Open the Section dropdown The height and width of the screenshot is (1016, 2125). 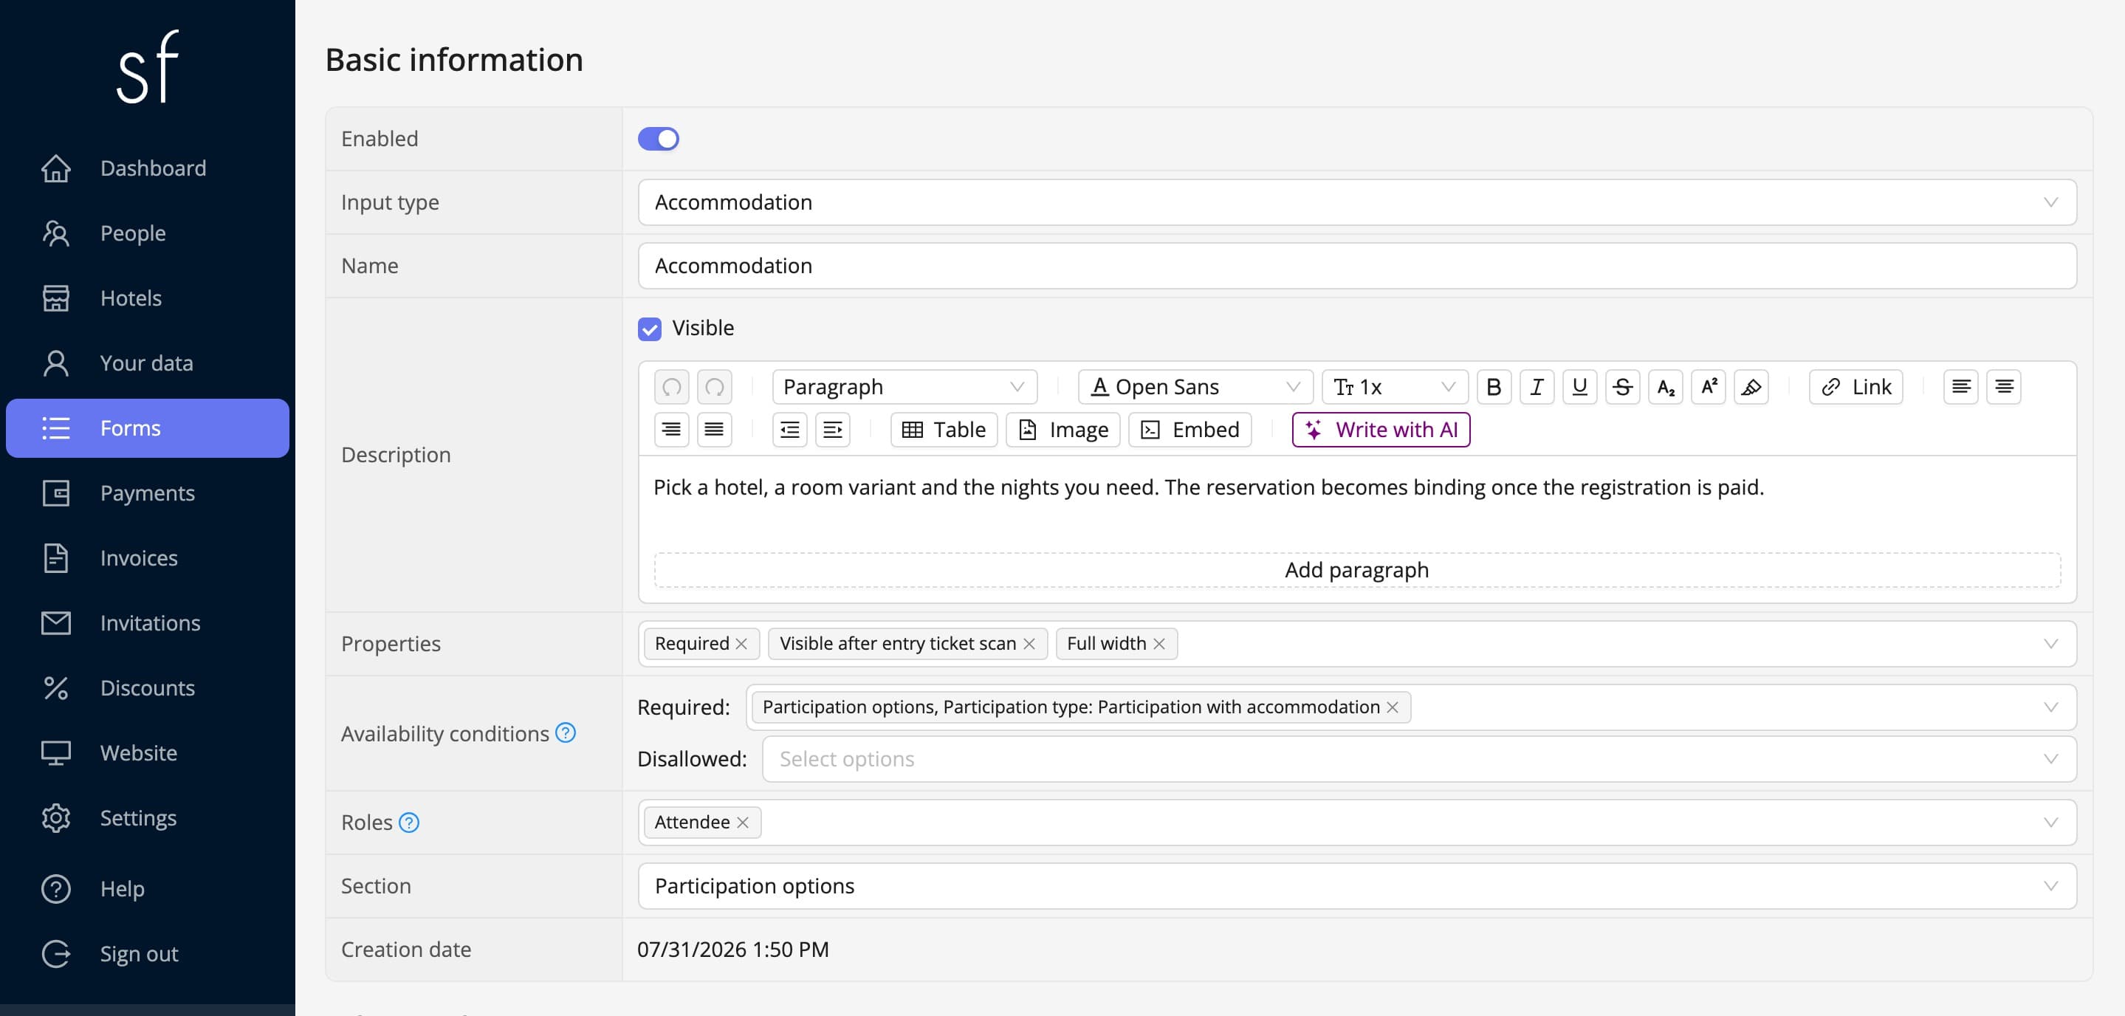(x=1357, y=886)
